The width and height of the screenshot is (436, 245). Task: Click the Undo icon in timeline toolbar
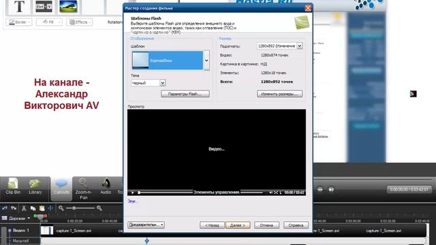[5, 208]
